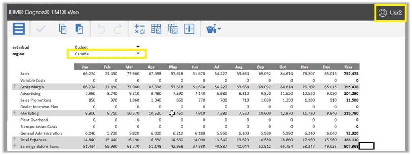Expand the Marketing row

[x=15, y=112]
